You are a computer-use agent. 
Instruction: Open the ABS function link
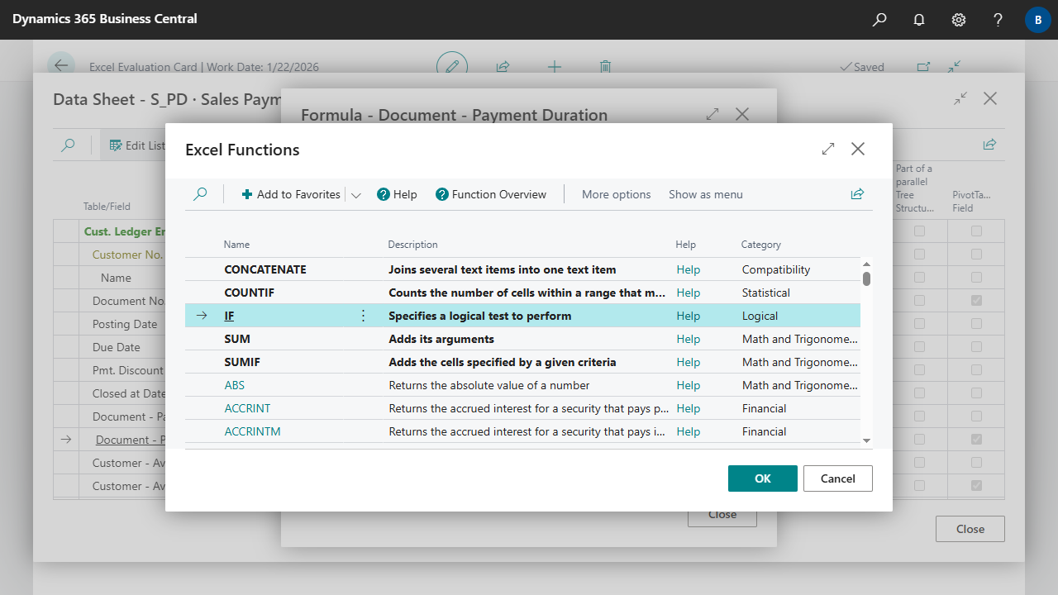click(235, 385)
